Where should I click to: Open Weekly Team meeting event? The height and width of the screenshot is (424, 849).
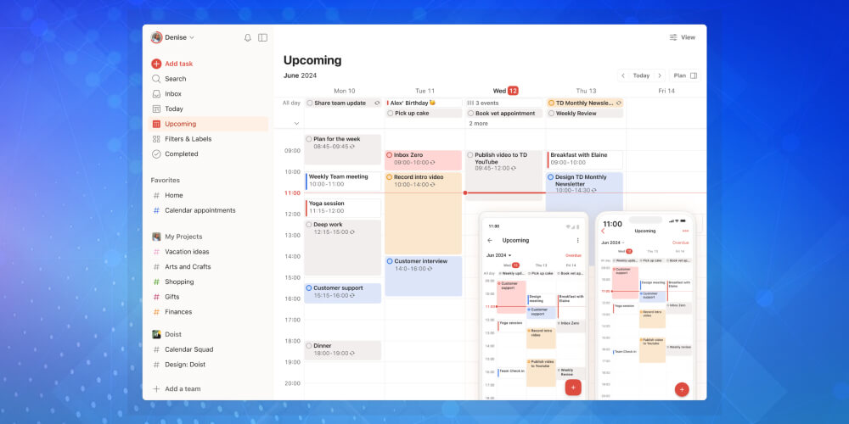click(343, 181)
